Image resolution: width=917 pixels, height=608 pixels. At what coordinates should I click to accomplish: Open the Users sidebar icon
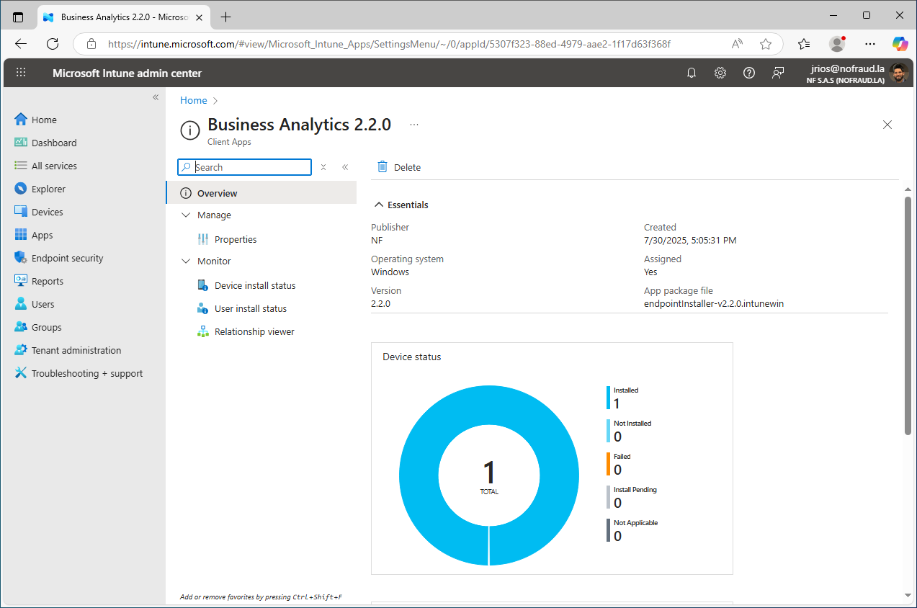20,304
